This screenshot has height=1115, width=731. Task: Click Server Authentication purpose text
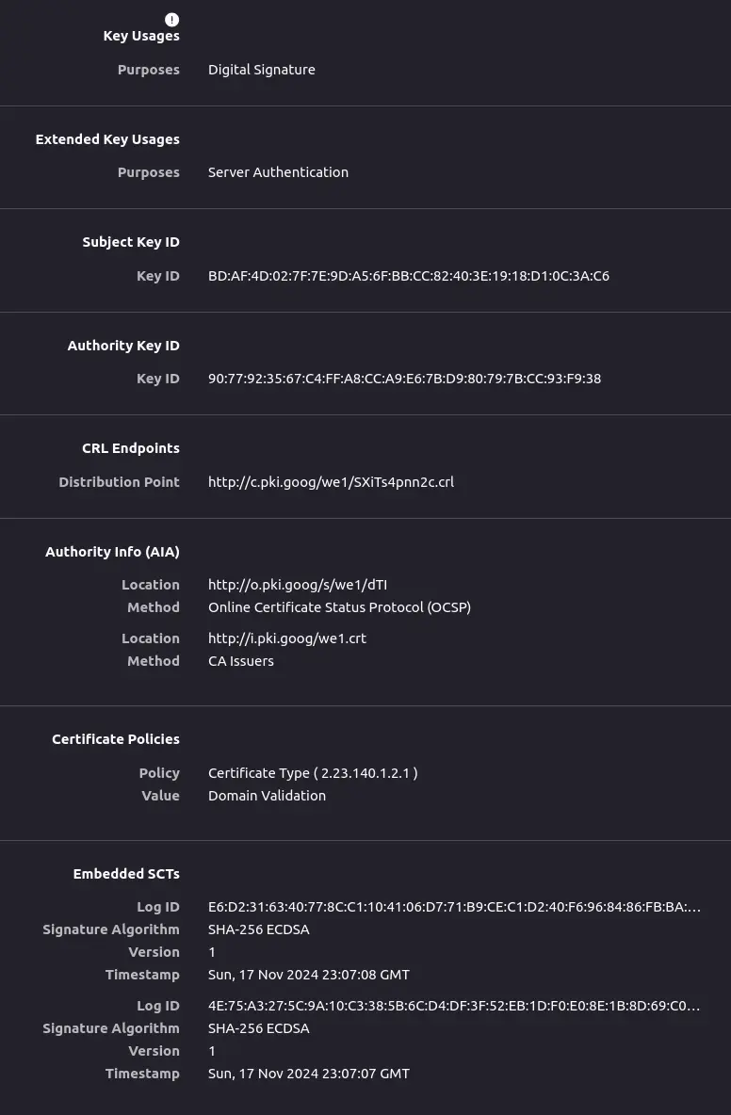278,172
